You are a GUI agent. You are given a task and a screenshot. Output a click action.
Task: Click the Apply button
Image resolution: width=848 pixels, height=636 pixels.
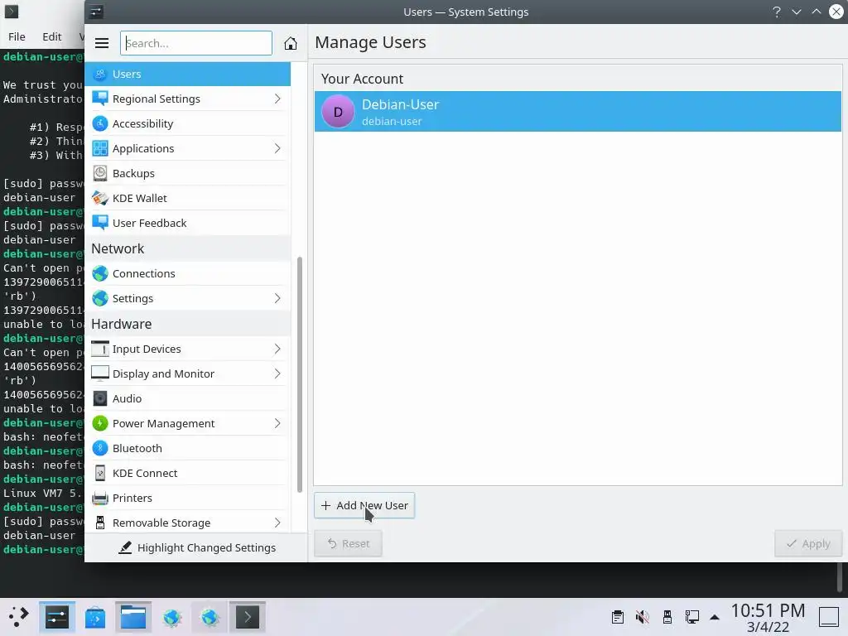[808, 543]
